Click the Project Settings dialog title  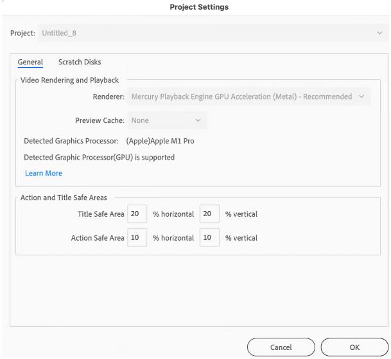click(199, 7)
